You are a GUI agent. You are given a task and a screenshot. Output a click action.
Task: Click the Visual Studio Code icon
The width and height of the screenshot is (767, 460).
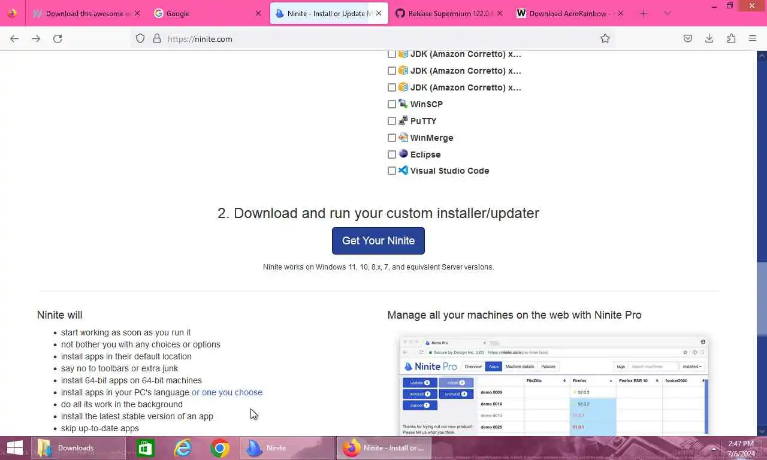(x=403, y=170)
